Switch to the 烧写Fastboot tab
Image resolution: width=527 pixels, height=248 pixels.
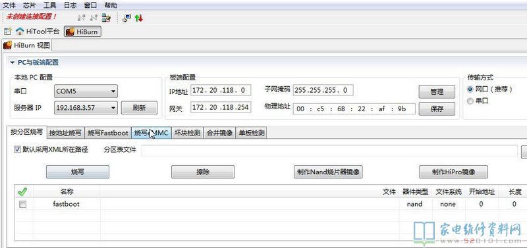point(108,133)
